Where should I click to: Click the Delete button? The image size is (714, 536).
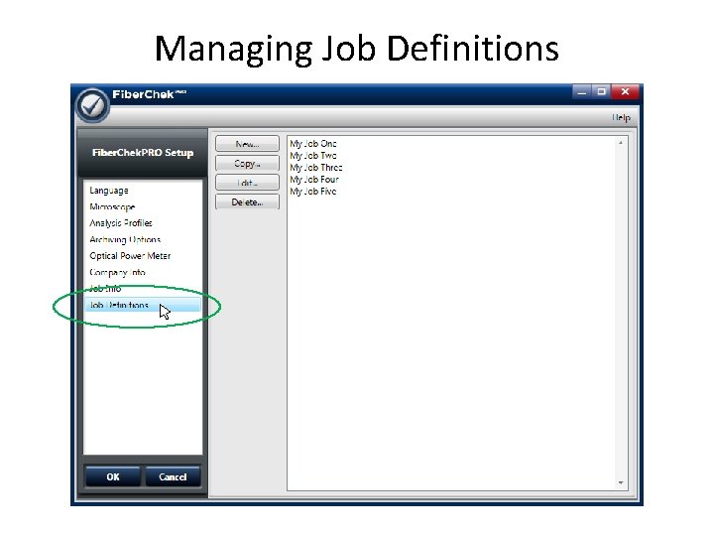pos(247,201)
